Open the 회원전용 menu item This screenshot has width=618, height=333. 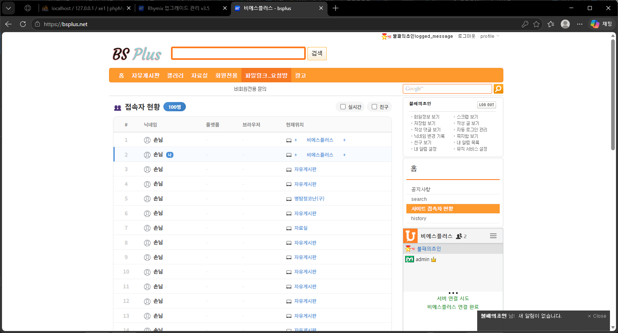click(x=227, y=76)
